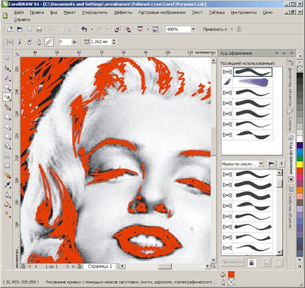The image size is (305, 288).
Task: Open the Мазки по умолч. stroke list dropdown
Action: (x=261, y=164)
